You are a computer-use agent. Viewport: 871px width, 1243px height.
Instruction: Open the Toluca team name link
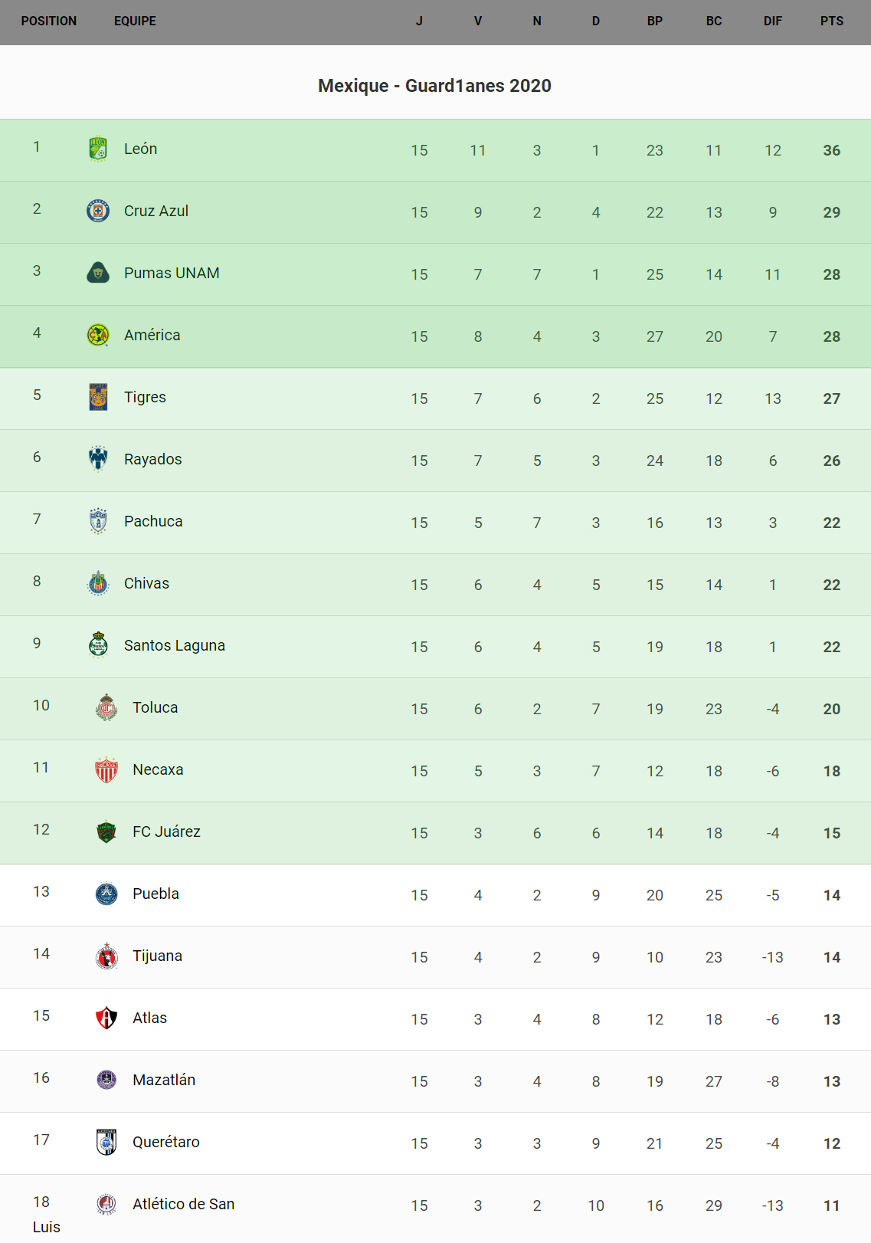point(155,707)
